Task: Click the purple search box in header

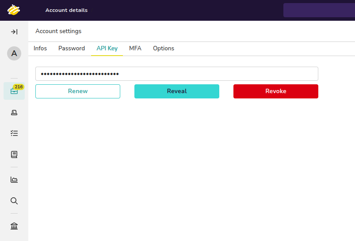Action: (x=319, y=10)
